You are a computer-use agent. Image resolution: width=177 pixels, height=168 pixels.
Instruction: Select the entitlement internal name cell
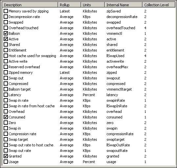pyautogui.click(x=115, y=50)
